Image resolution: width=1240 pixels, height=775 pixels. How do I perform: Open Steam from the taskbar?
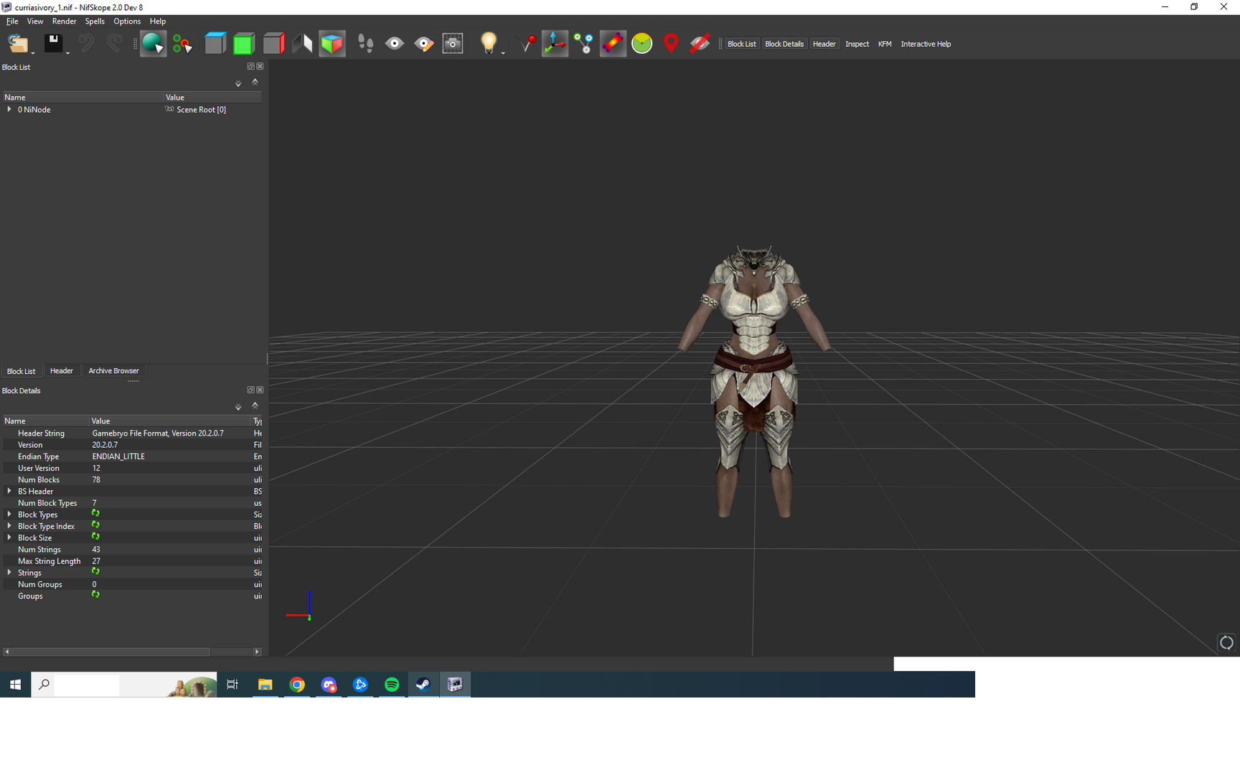tap(423, 685)
